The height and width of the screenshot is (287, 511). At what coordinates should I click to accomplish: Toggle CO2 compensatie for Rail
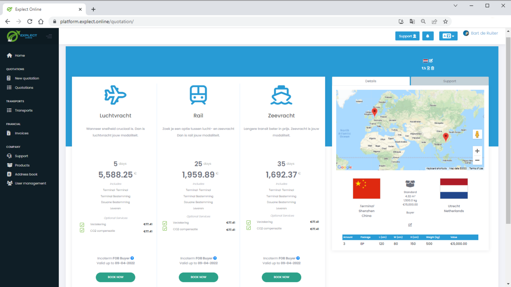click(x=165, y=229)
